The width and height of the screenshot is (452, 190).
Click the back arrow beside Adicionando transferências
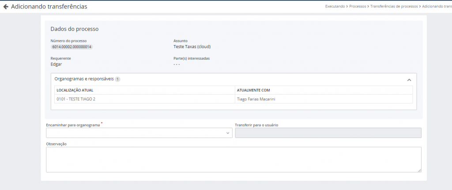coord(6,7)
